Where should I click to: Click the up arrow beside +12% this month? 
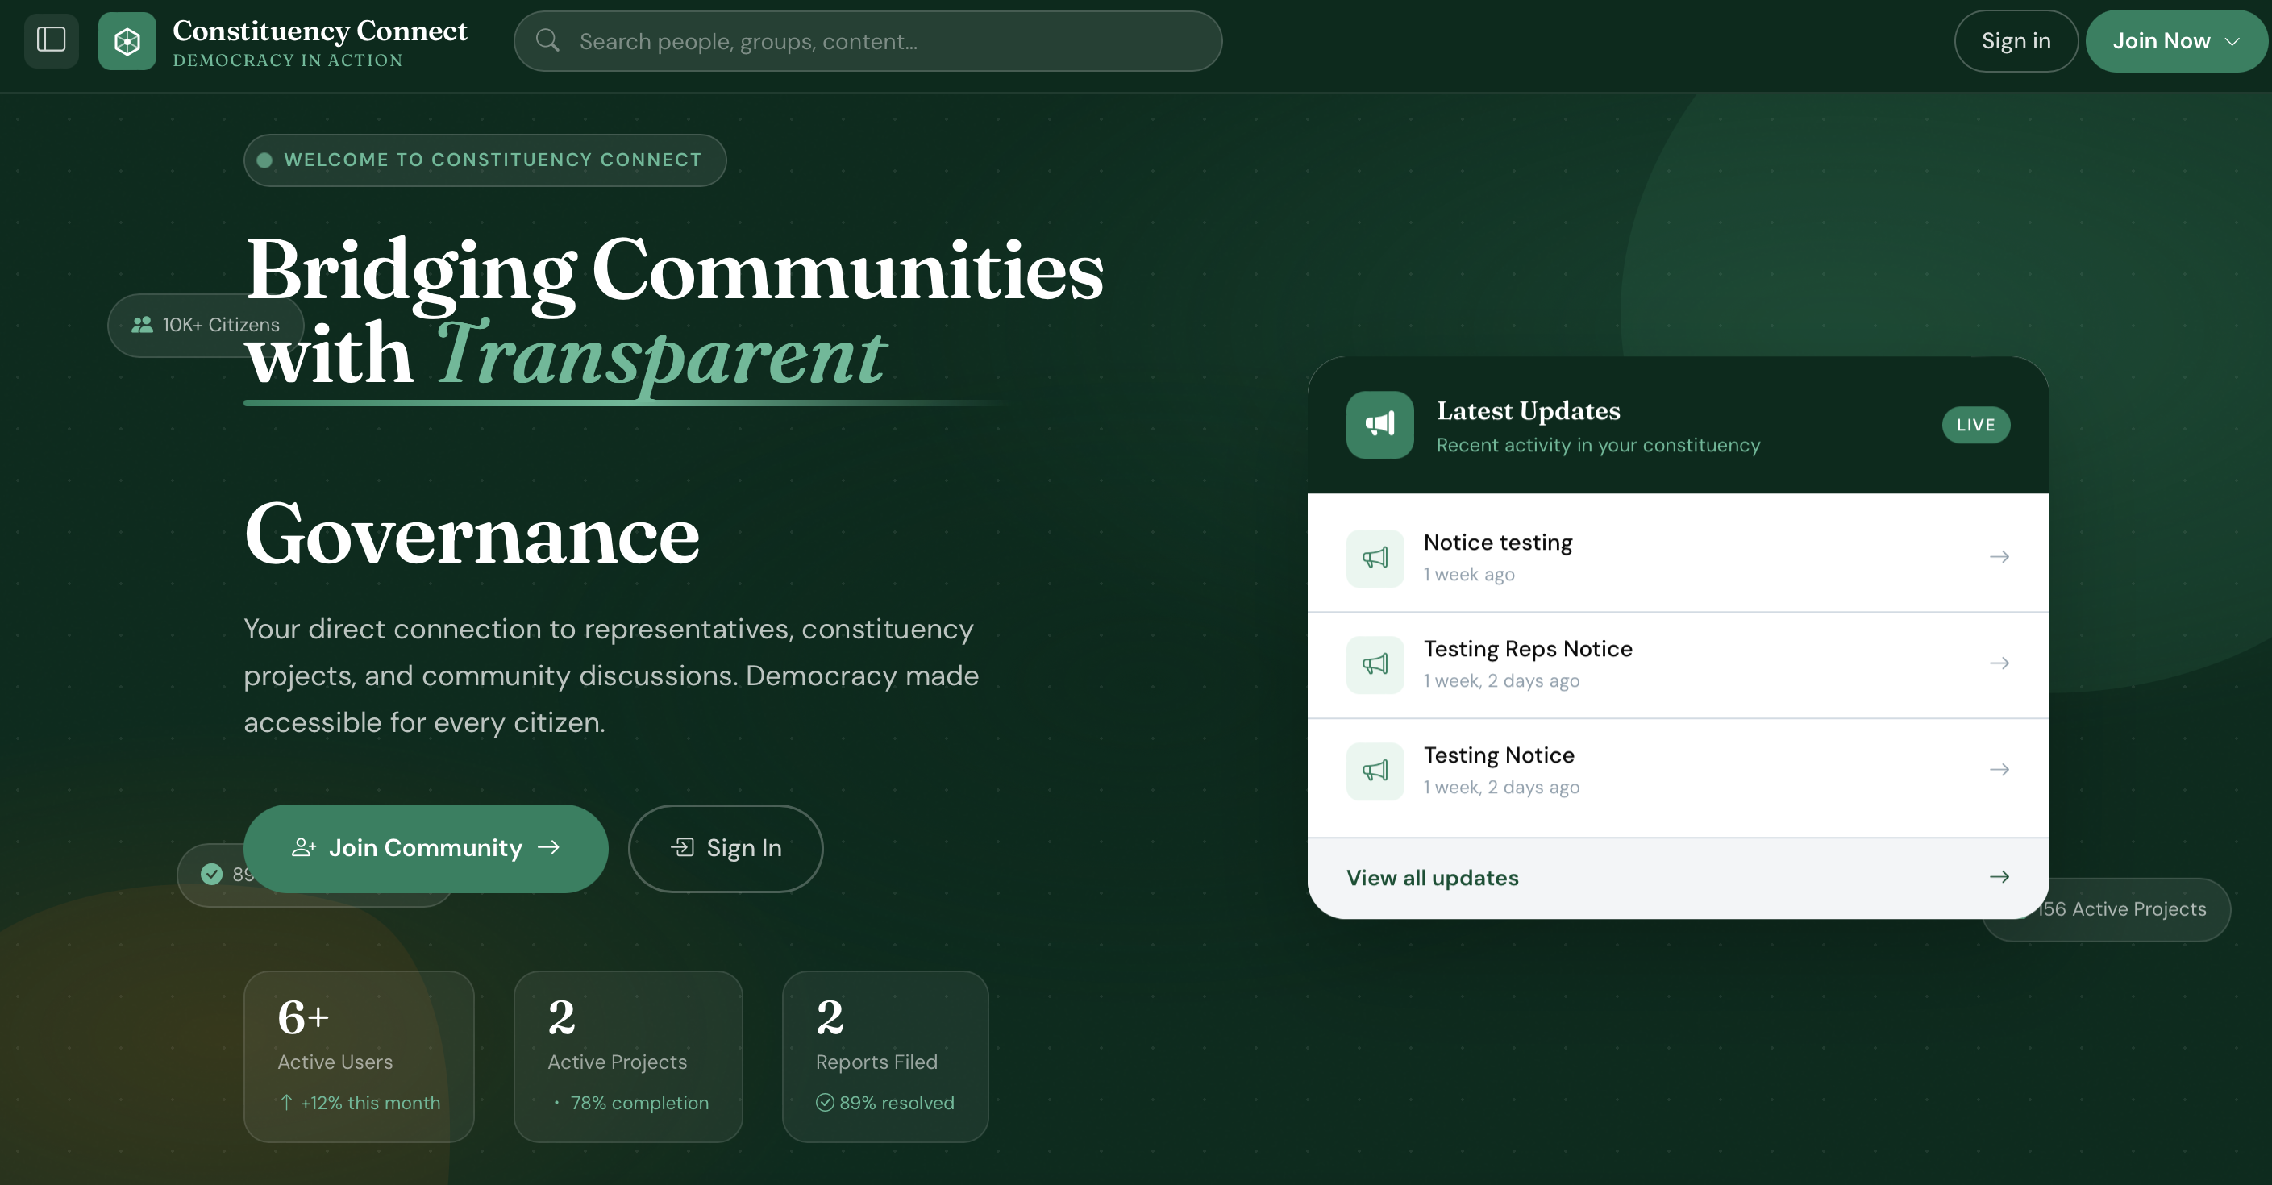(x=287, y=1102)
